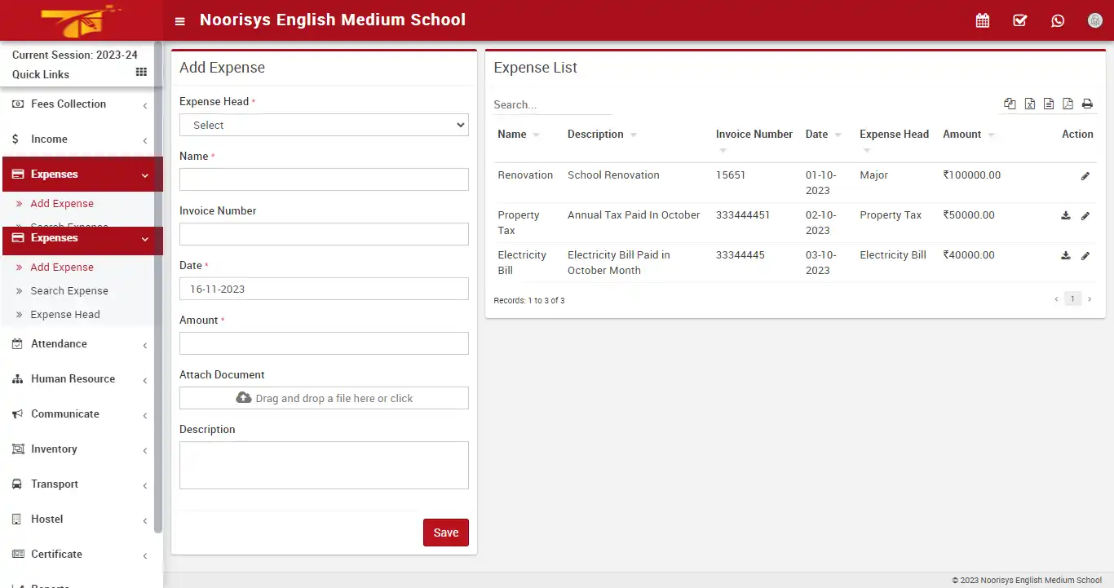Screen dimensions: 1114x588
Task: Export expense list to PDF
Action: (x=1068, y=104)
